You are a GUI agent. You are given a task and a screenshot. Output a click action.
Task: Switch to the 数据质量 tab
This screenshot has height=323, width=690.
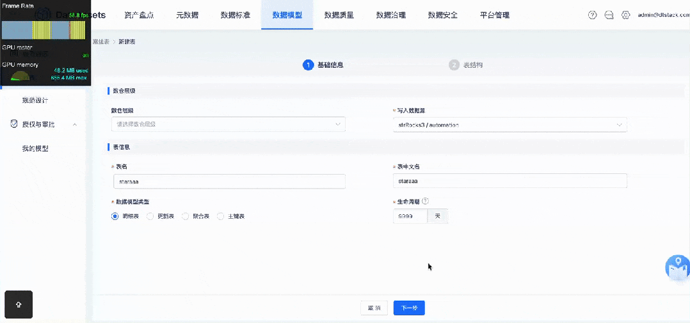tap(339, 15)
